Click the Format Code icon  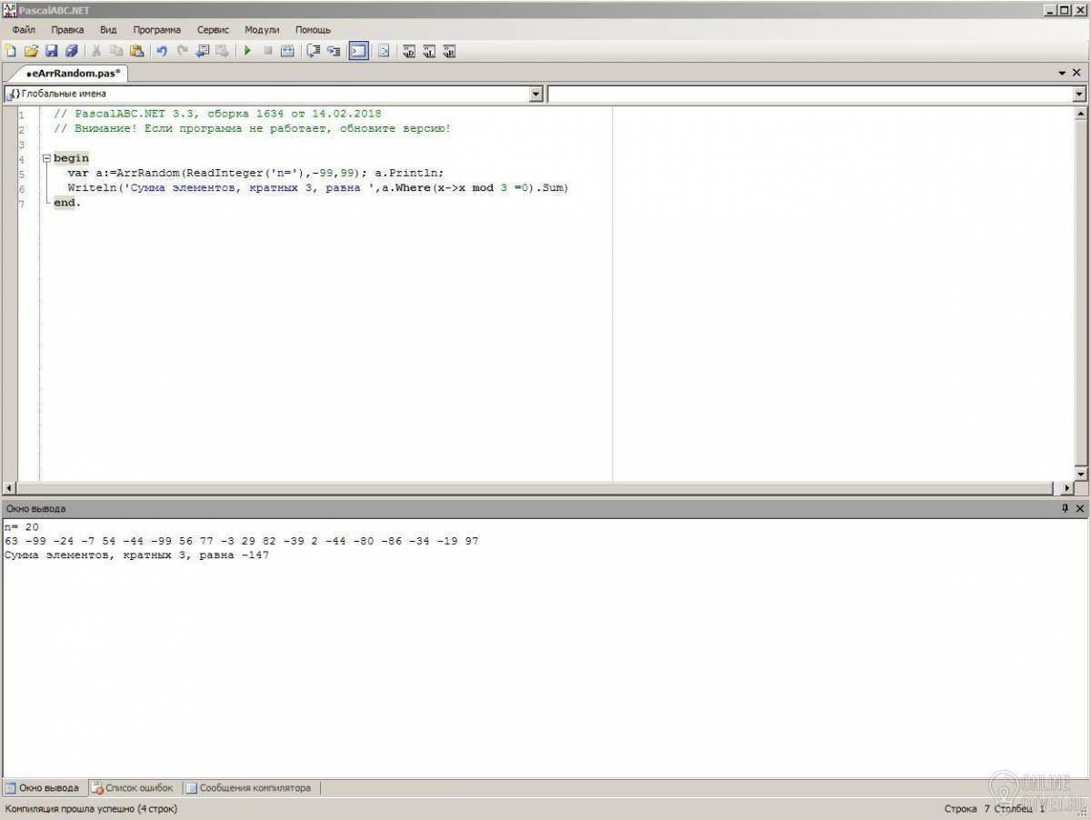(x=384, y=51)
